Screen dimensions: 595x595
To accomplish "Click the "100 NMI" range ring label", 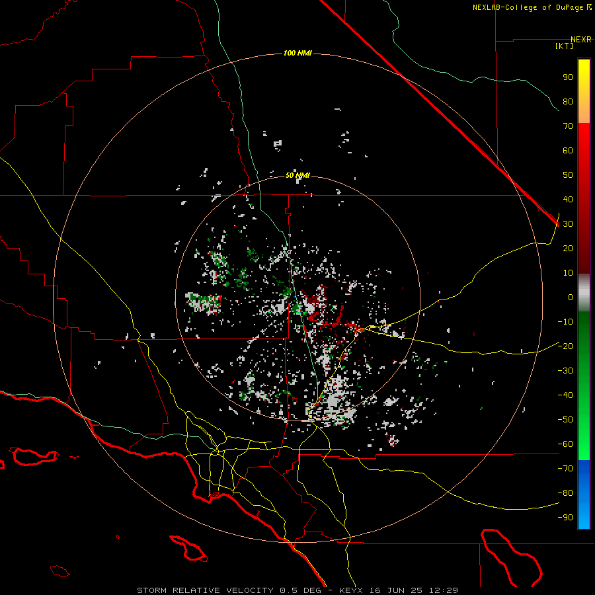I will (297, 53).
